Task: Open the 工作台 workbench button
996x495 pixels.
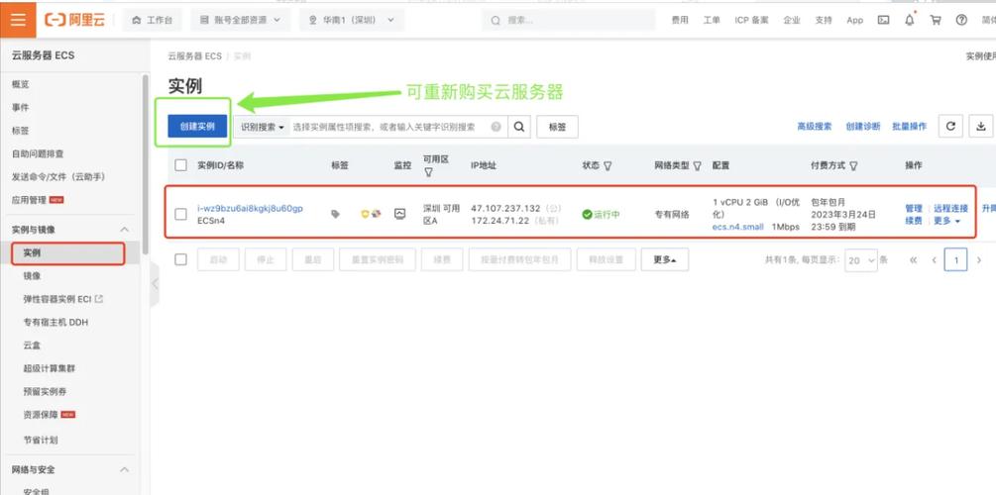Action: [x=152, y=21]
